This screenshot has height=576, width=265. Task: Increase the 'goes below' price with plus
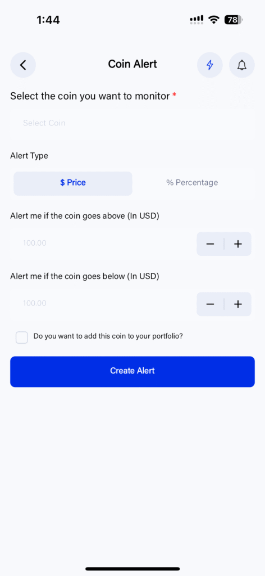(x=238, y=304)
